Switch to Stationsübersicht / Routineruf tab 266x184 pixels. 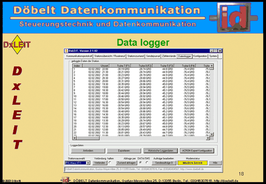coord(110,56)
